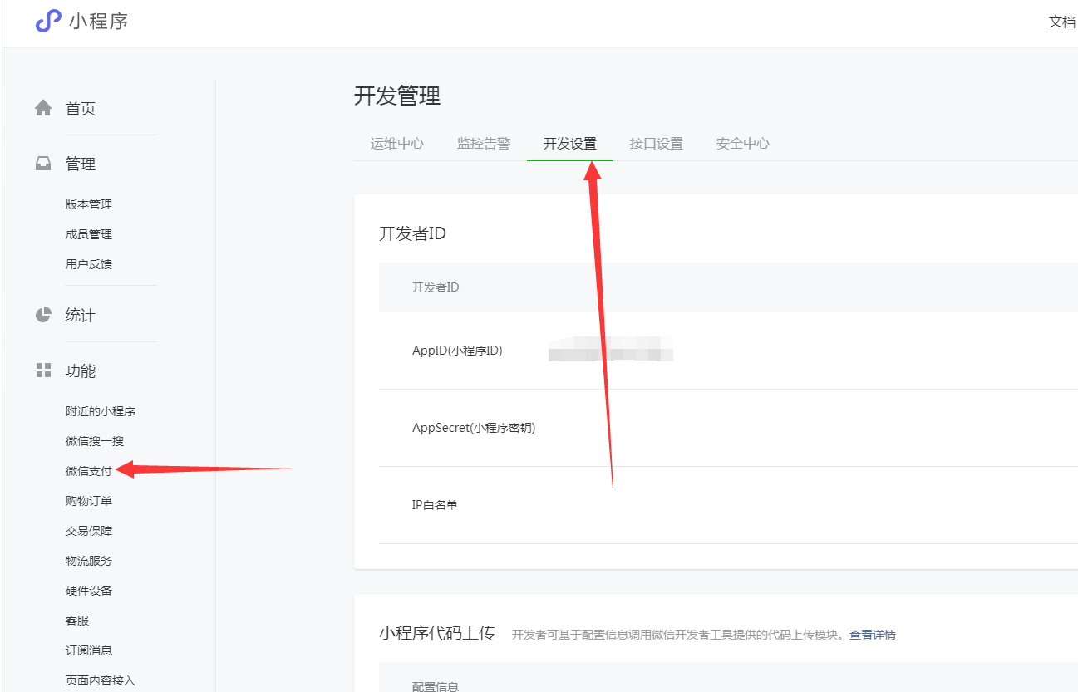Viewport: 1078px width, 692px height.
Task: Click the blurred AppID value
Action: [611, 349]
